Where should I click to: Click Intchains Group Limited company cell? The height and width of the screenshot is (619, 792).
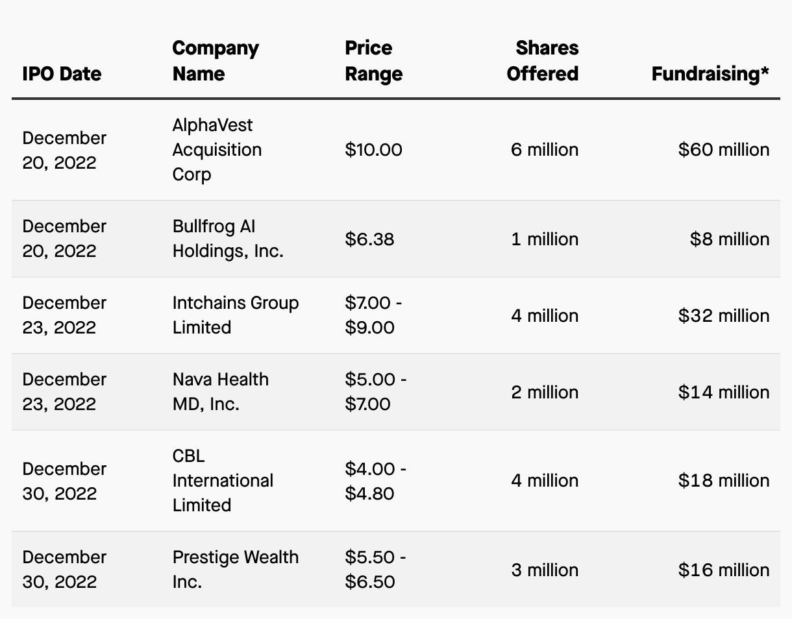click(x=235, y=315)
